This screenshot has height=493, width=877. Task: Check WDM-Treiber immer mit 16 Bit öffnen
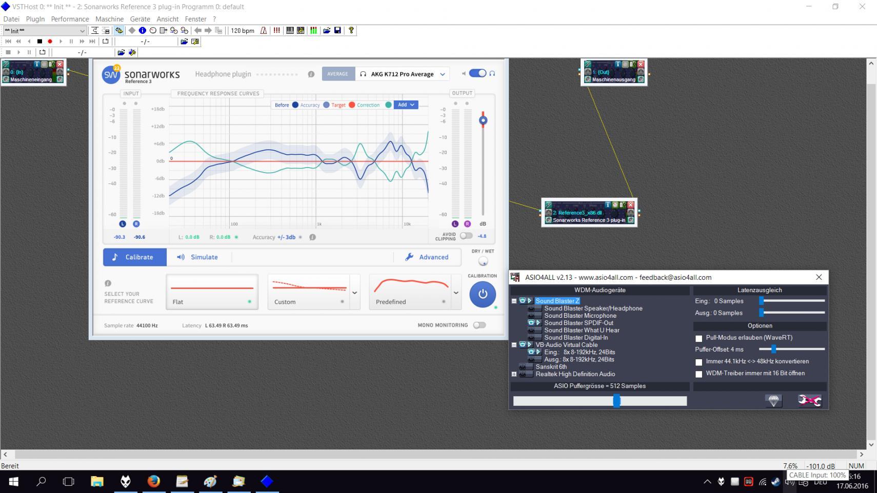(x=699, y=374)
